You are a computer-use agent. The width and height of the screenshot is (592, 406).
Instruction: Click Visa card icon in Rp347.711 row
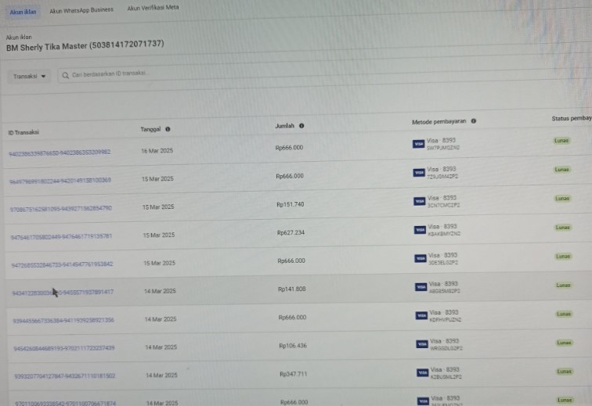(x=421, y=373)
